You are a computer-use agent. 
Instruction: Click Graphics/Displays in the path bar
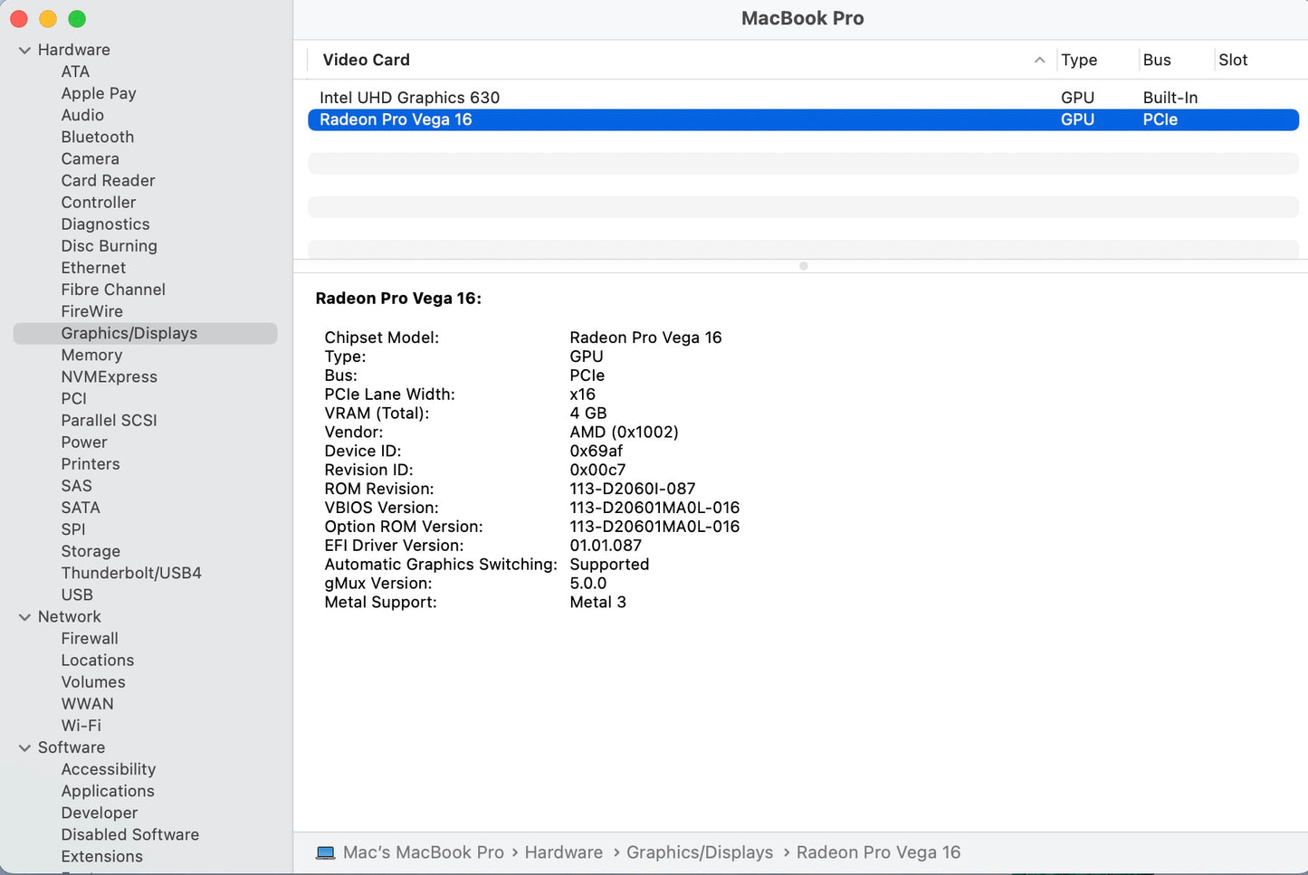(x=700, y=852)
